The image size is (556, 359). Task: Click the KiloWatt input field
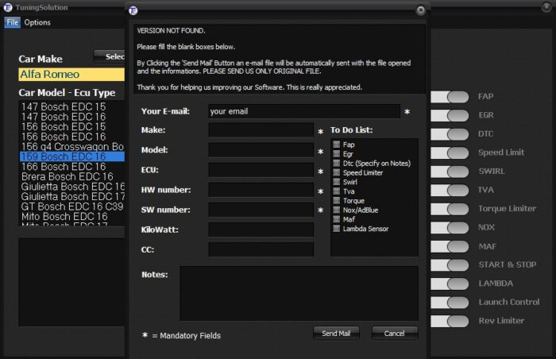(x=261, y=230)
